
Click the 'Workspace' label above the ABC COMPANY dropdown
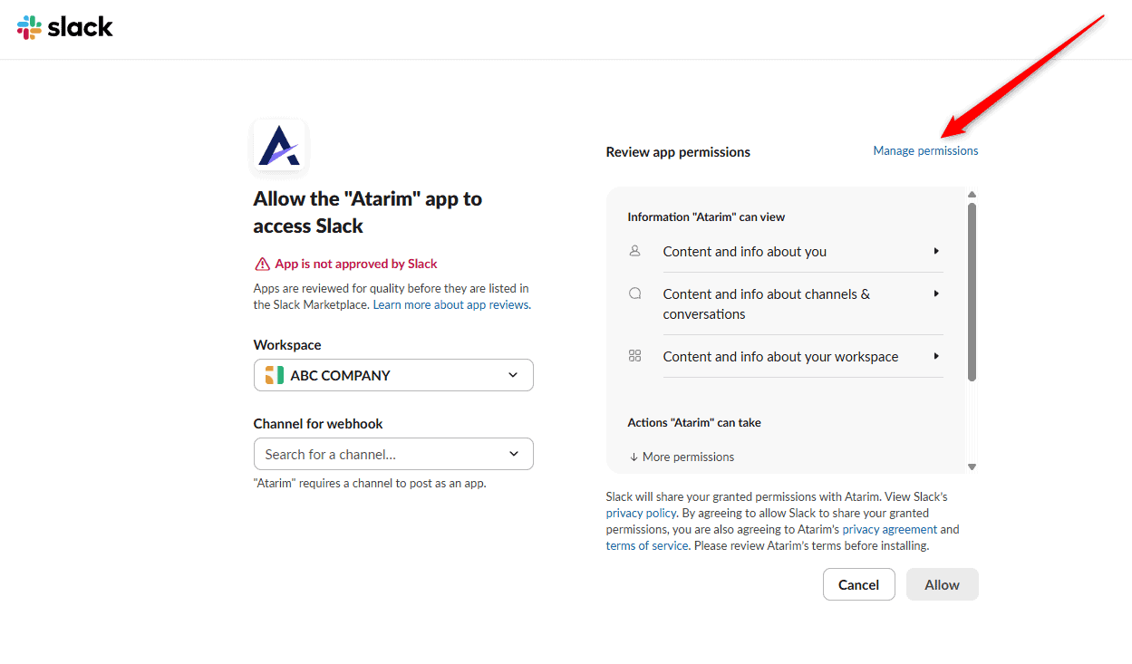287,344
